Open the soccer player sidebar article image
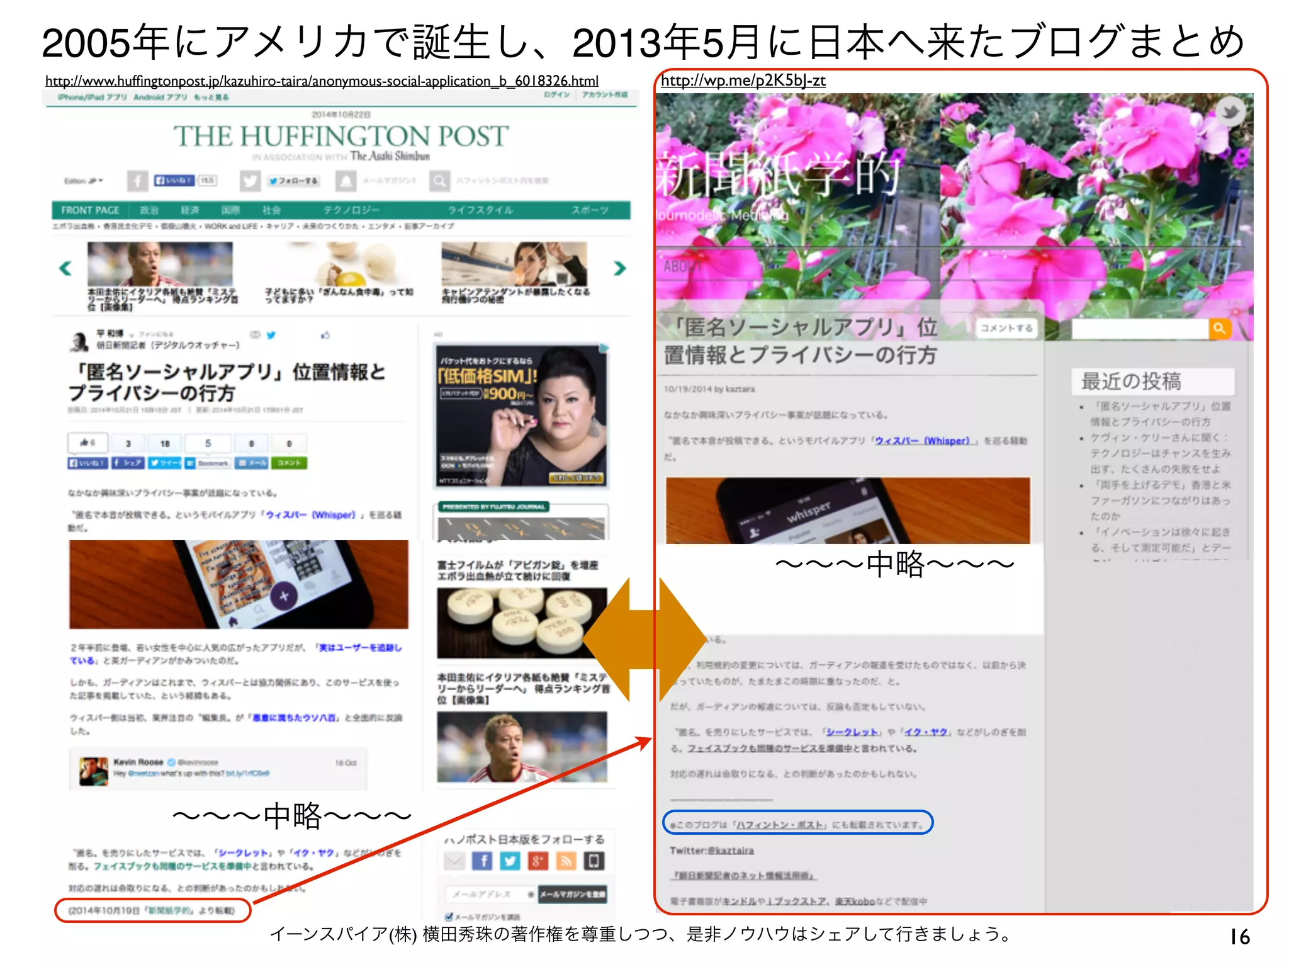This screenshot has width=1289, height=967. [x=522, y=747]
